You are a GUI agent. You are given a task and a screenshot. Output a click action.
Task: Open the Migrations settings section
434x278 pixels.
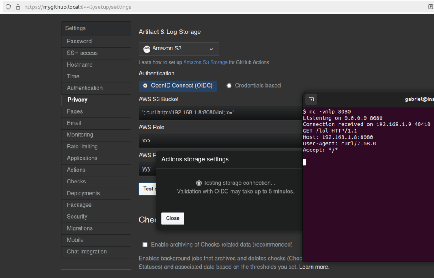pyautogui.click(x=96, y=228)
